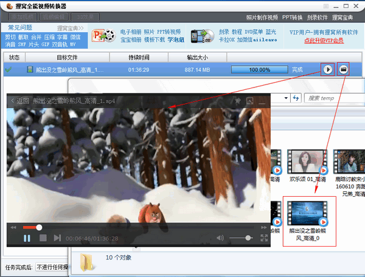The height and width of the screenshot is (277, 365).
Task: Click the GIF FAQ link
Action: click(46, 44)
